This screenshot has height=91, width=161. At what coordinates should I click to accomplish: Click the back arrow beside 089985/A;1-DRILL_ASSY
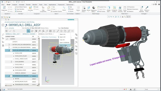pos(3,25)
